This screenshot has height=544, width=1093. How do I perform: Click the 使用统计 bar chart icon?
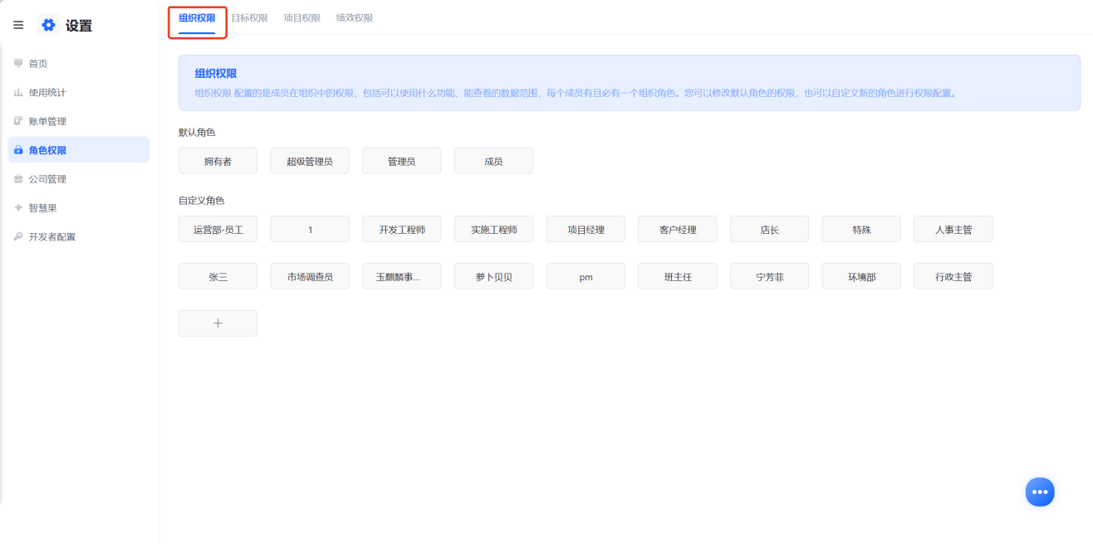[x=18, y=92]
